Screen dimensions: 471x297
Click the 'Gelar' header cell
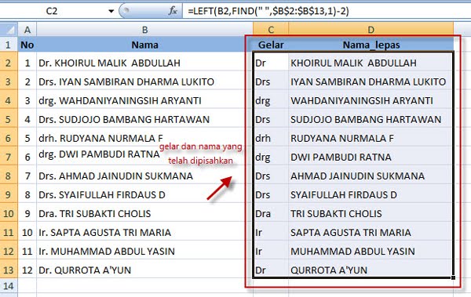[271, 45]
